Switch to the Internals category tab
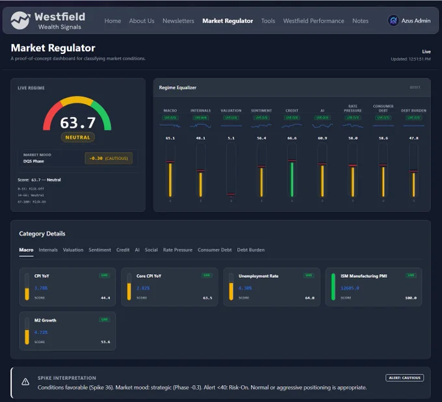The image size is (442, 402). [x=48, y=250]
